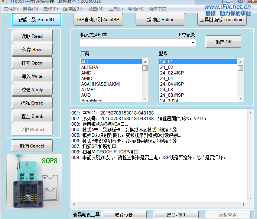Click the 取消 Cancel button
The width and height of the screenshot is (257, 219).
[x=32, y=146]
